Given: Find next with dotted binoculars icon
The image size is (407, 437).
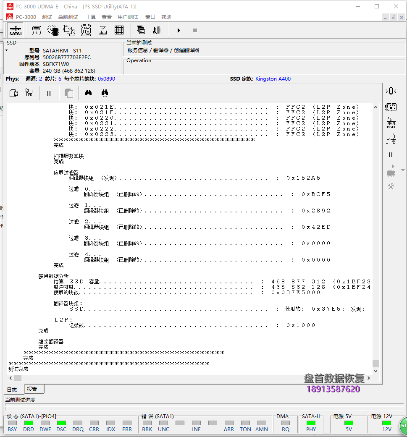Looking at the screenshot, I should pyautogui.click(x=105, y=93).
